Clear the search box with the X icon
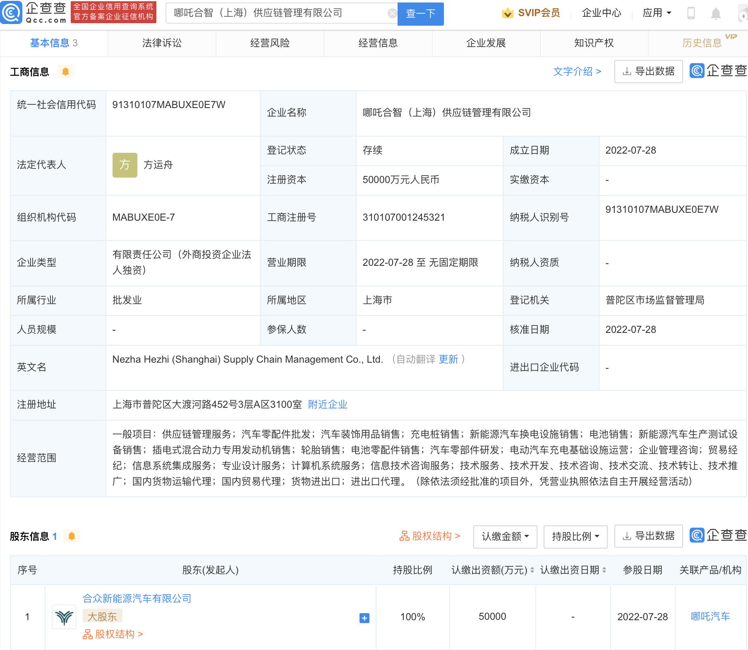This screenshot has width=748, height=650. (391, 13)
